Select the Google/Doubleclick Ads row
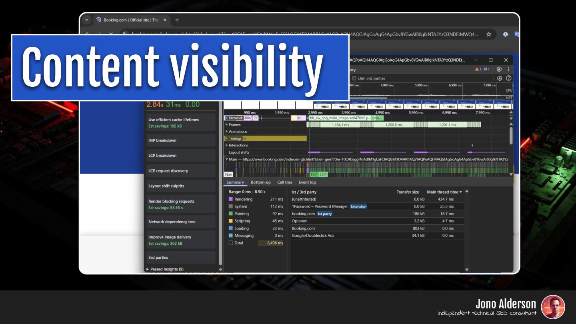 (x=378, y=236)
